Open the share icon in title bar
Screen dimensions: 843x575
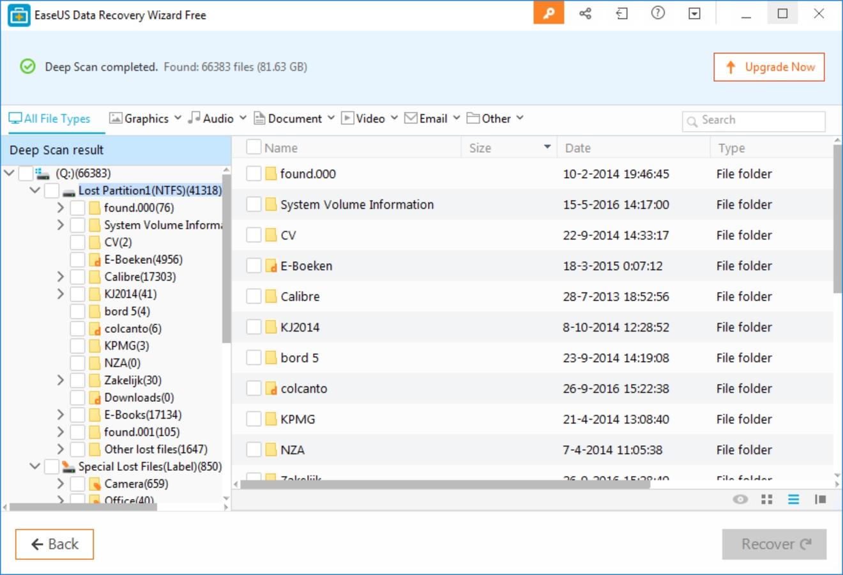click(585, 13)
